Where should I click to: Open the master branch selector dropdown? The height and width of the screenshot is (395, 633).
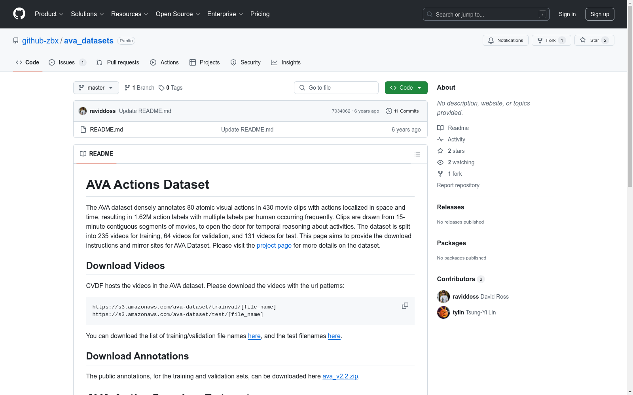(x=96, y=88)
